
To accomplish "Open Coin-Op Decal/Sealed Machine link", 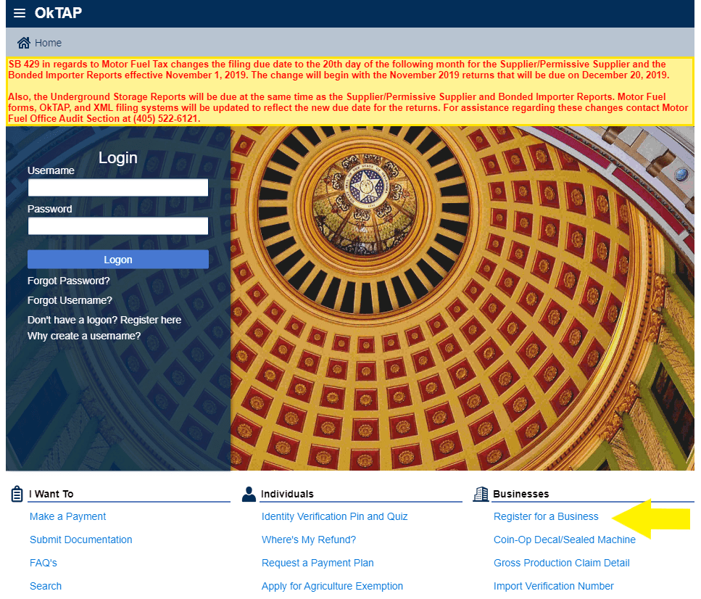I will pos(564,540).
